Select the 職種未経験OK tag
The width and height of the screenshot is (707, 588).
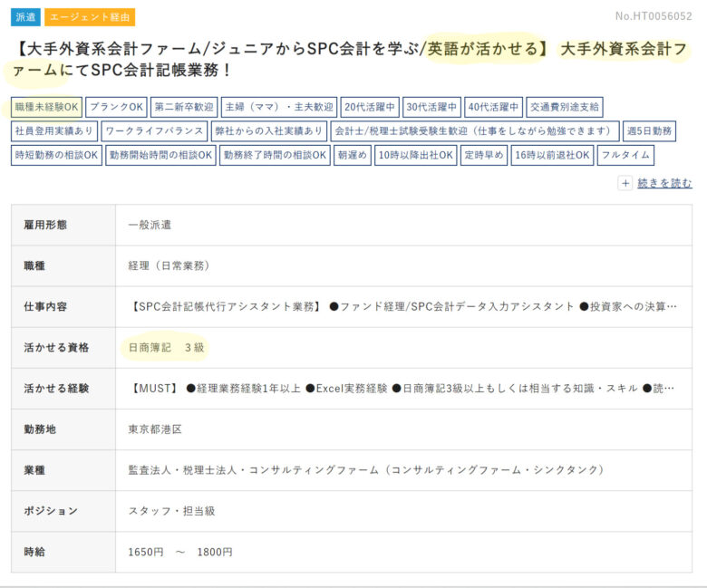[46, 107]
